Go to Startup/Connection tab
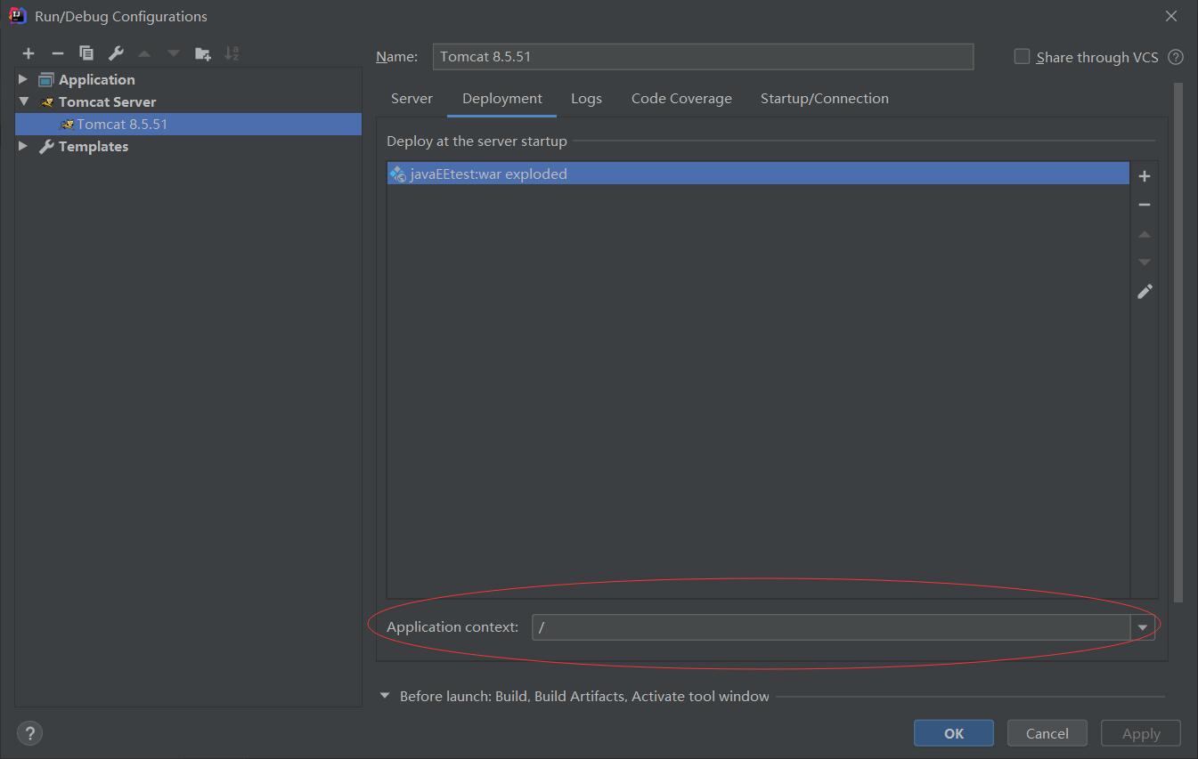 (x=825, y=99)
